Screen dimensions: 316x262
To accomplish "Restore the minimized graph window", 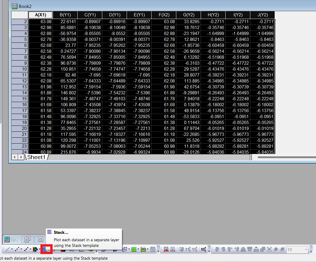I will pos(27,239).
